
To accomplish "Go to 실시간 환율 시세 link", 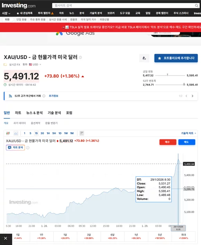I will point(58,20).
